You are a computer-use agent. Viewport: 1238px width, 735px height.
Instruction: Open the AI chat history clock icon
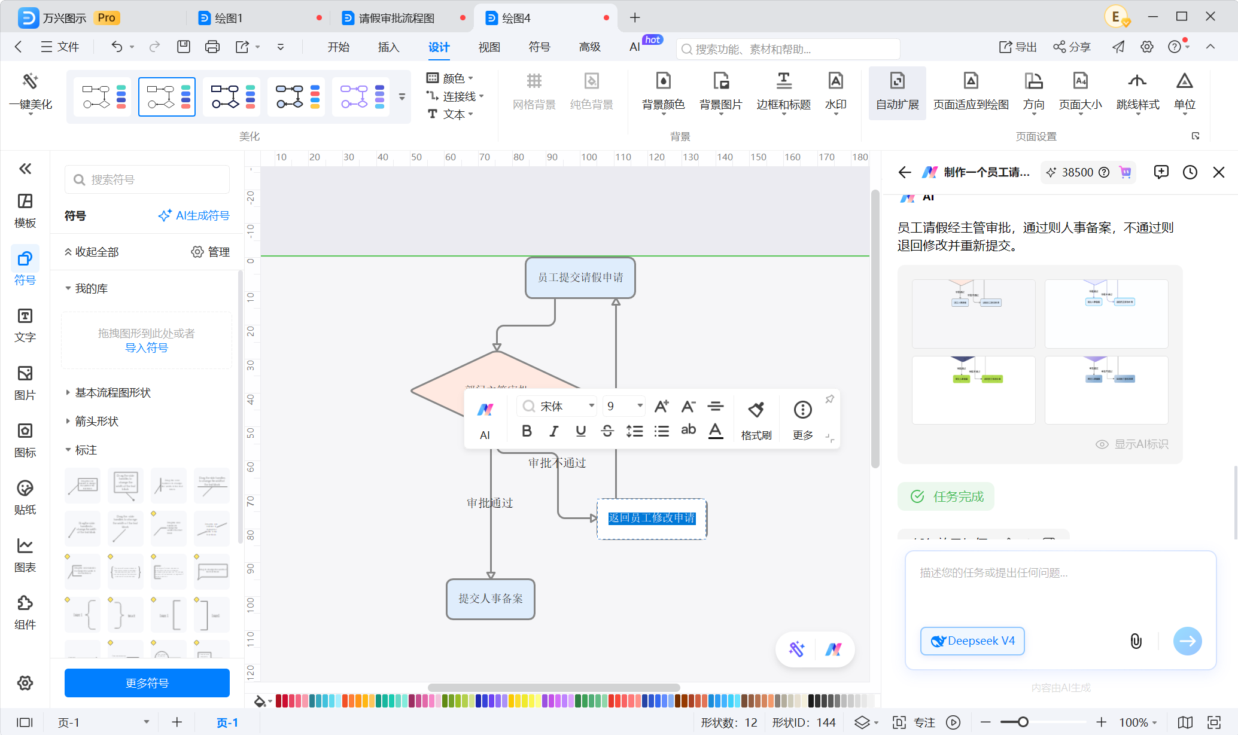[x=1190, y=172]
